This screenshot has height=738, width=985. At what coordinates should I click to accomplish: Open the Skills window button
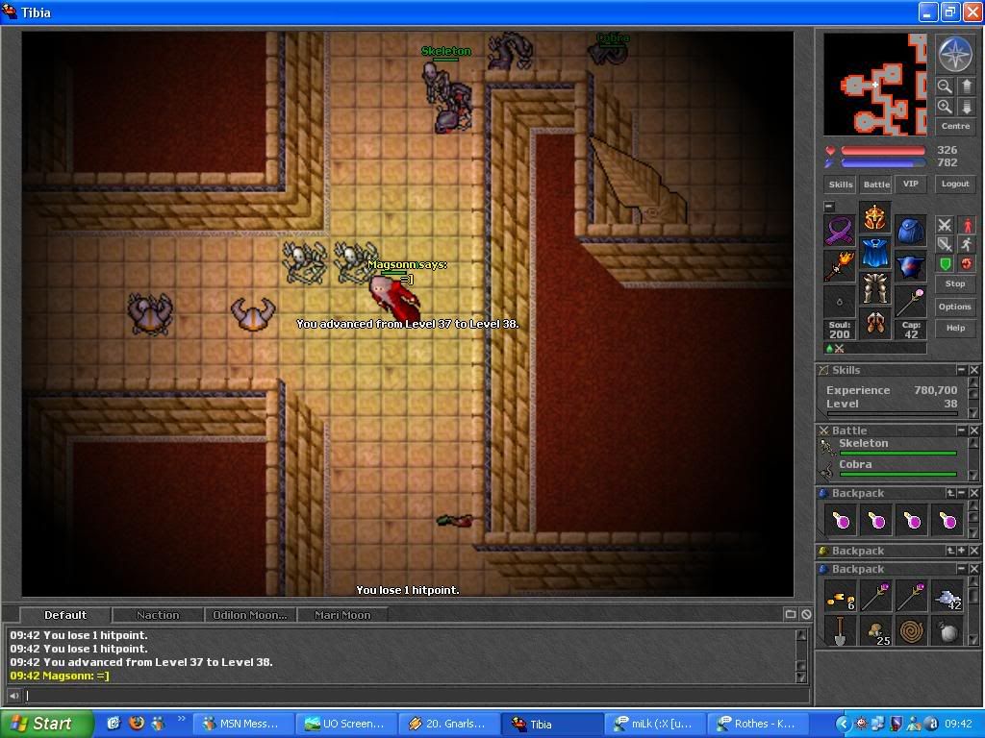tap(841, 184)
